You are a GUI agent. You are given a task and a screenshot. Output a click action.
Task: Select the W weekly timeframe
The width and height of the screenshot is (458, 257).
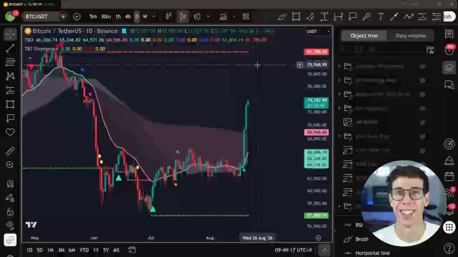[x=145, y=17]
